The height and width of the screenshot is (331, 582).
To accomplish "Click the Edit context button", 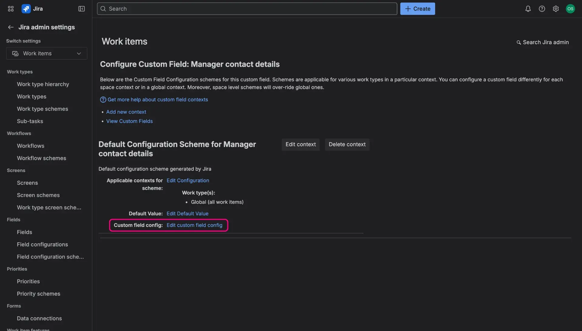I will (300, 145).
